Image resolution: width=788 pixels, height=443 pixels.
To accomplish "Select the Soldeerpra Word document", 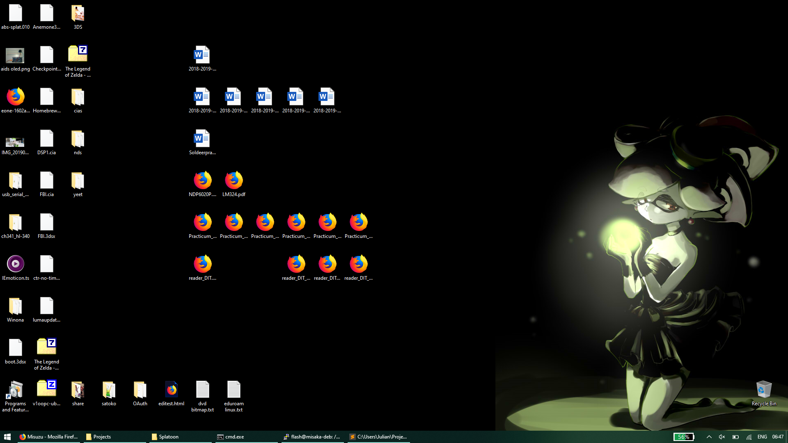I will [203, 143].
